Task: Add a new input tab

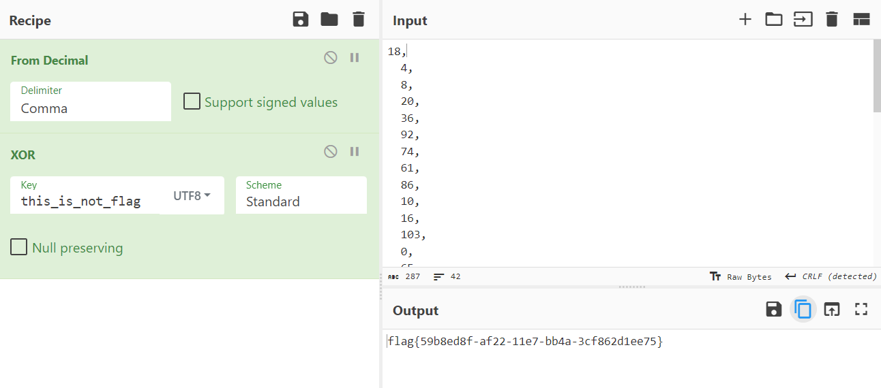Action: 745,20
